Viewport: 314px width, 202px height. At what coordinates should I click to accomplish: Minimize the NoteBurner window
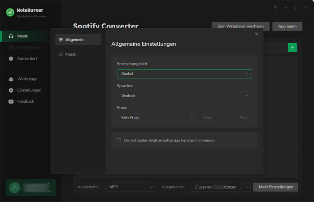click(x=286, y=8)
